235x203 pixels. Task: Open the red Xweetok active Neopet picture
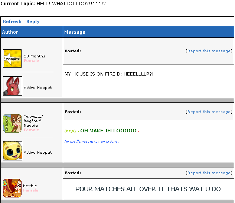click(13, 86)
